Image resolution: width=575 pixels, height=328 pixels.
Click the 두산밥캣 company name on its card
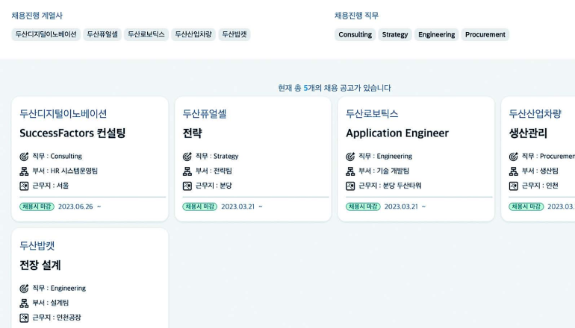(37, 245)
